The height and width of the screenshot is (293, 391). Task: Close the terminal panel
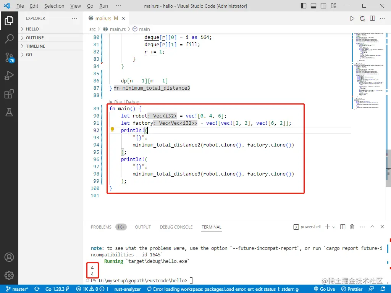[x=382, y=227]
